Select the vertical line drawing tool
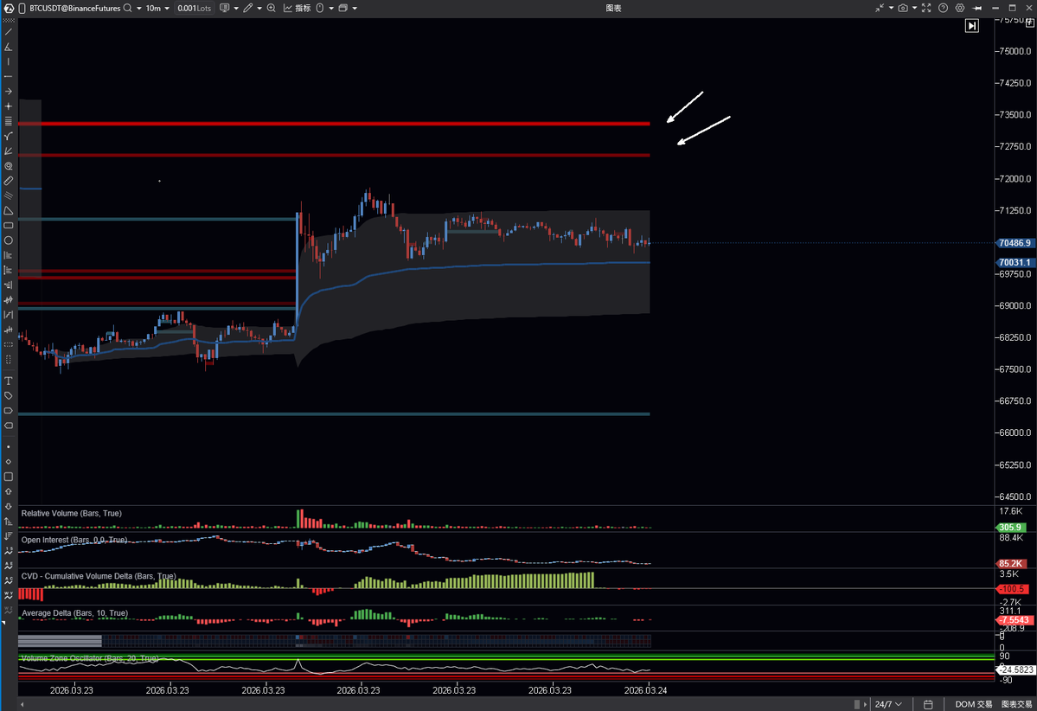Screen dimensions: 1037x711 click(x=9, y=61)
